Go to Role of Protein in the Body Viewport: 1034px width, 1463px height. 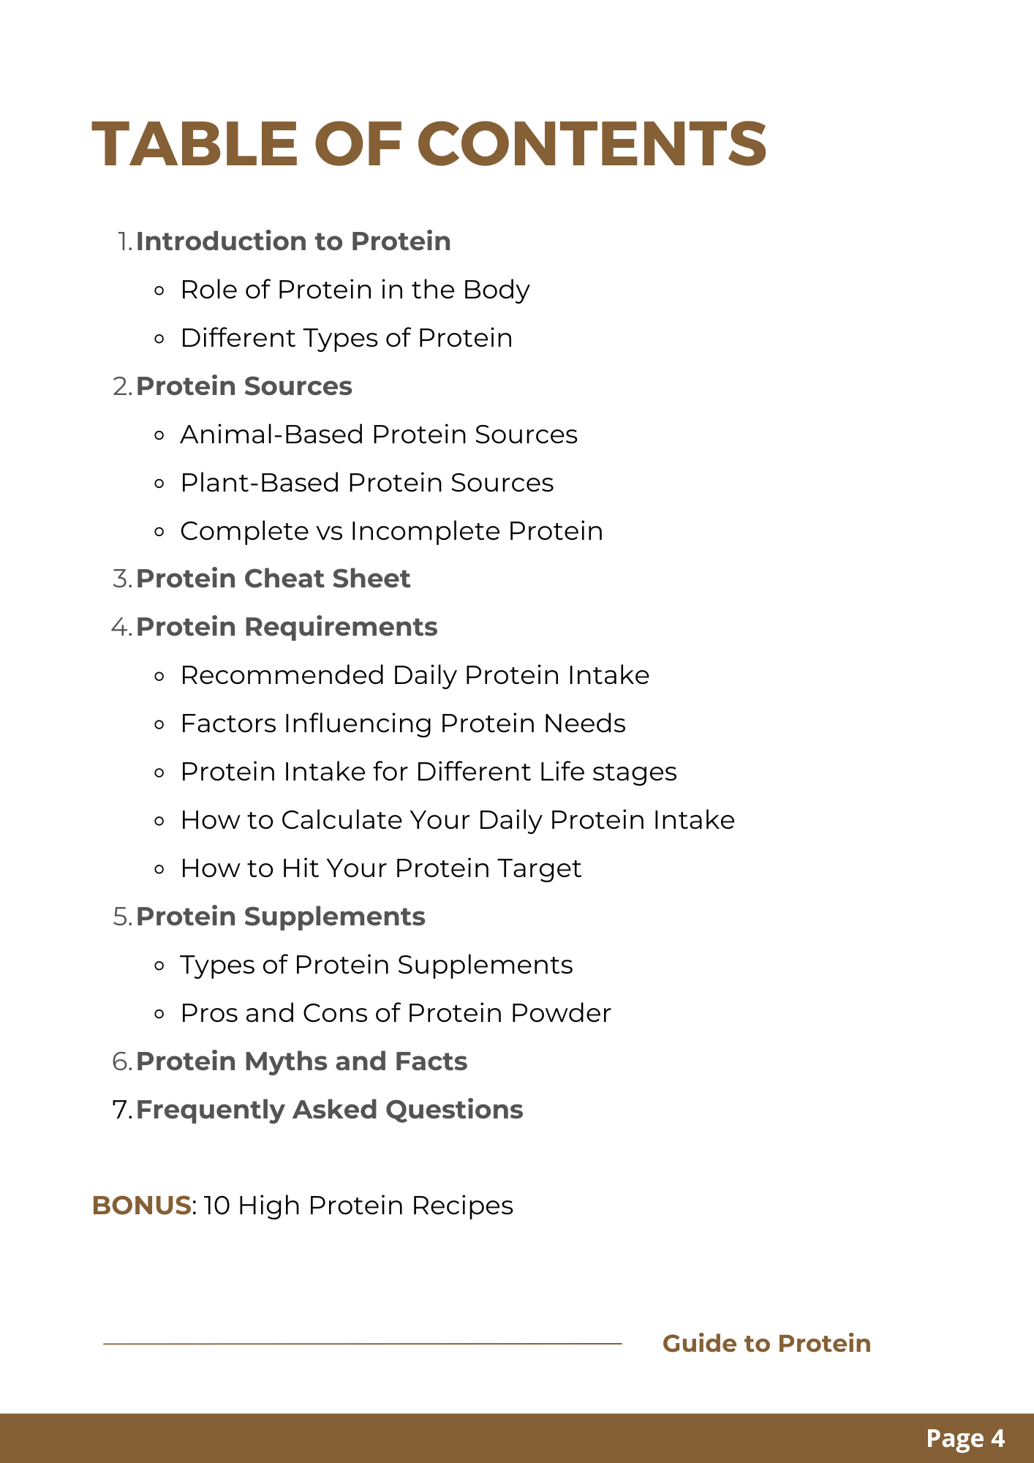[355, 290]
